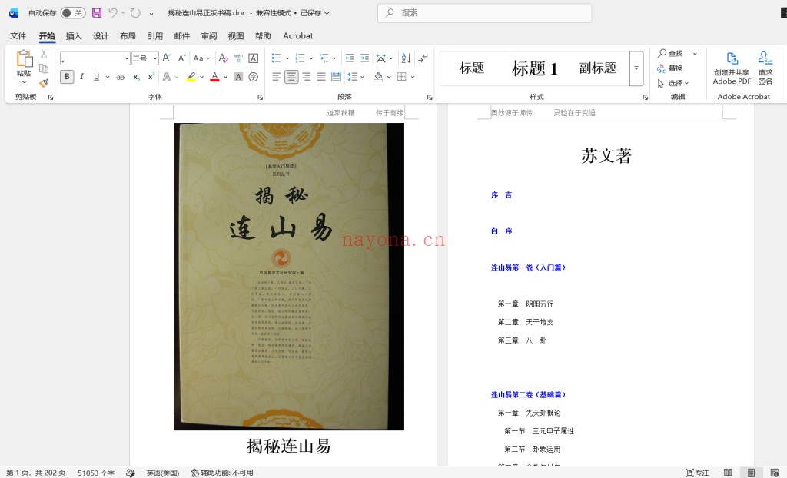Align text right

pos(307,77)
